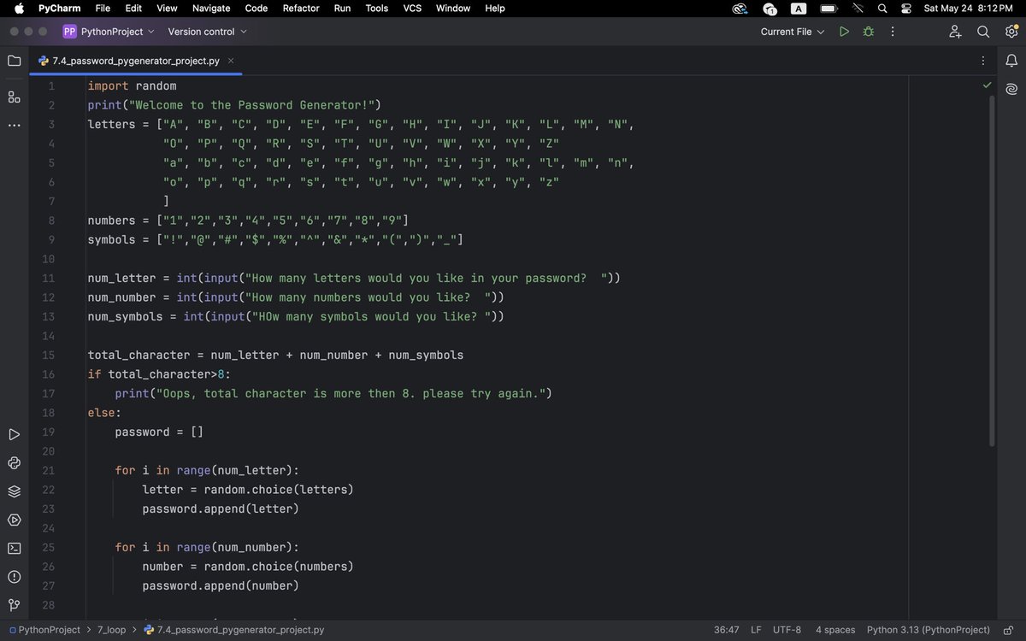Click on the 'import random' code line
1026x641 pixels.
(132, 85)
